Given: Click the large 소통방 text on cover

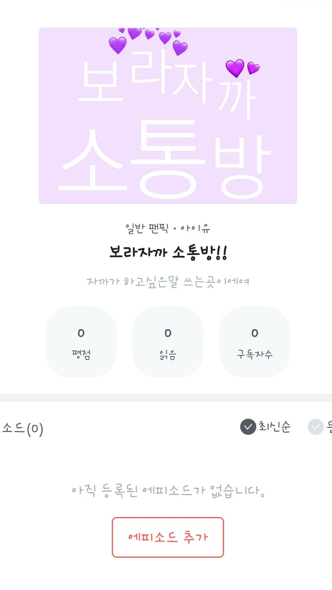Looking at the screenshot, I should point(165,161).
